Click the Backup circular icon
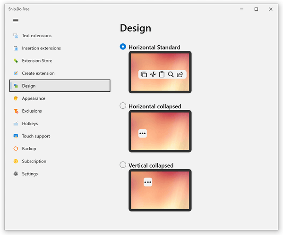Viewport: 283px width, 235px height. pyautogui.click(x=16, y=149)
